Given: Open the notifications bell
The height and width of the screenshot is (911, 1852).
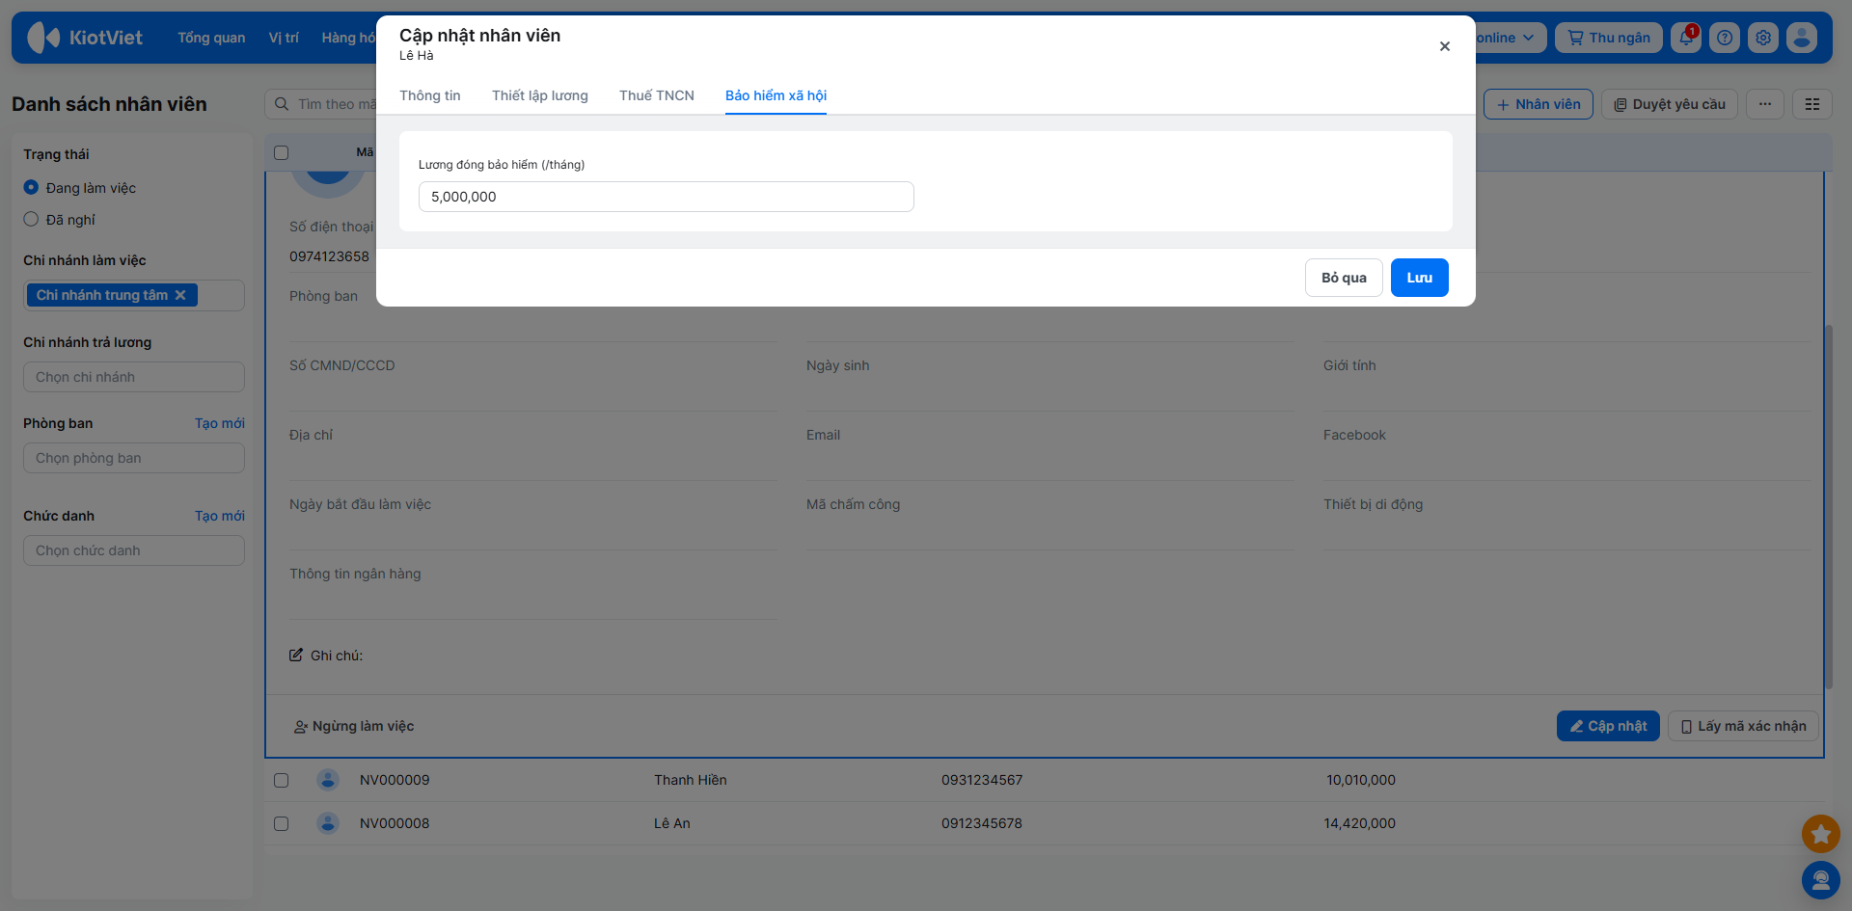Looking at the screenshot, I should click(1686, 38).
